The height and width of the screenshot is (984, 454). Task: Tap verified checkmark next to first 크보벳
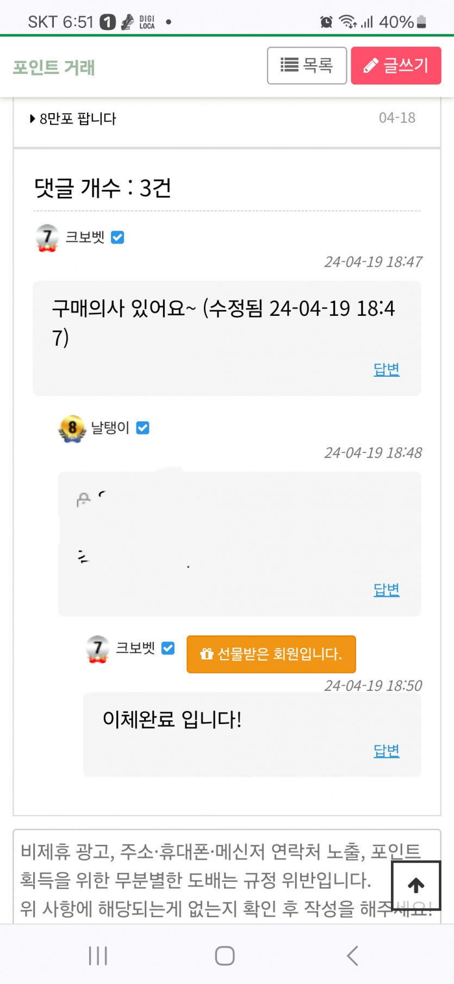(117, 238)
